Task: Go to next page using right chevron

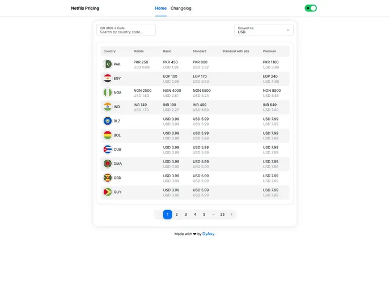Action: [x=231, y=215]
